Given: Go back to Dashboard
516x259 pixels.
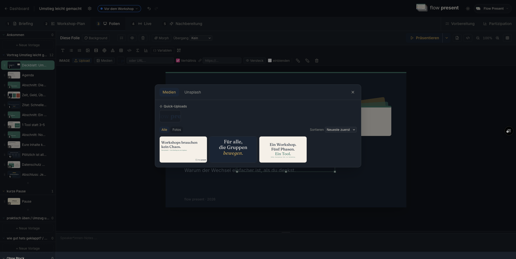Looking at the screenshot, I should (x=17, y=9).
